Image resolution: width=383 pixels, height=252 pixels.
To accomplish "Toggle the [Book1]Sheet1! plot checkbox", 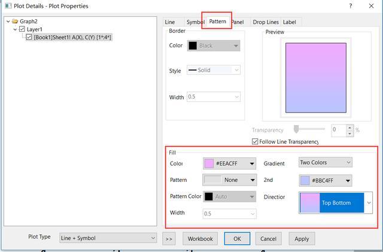I will (29, 37).
